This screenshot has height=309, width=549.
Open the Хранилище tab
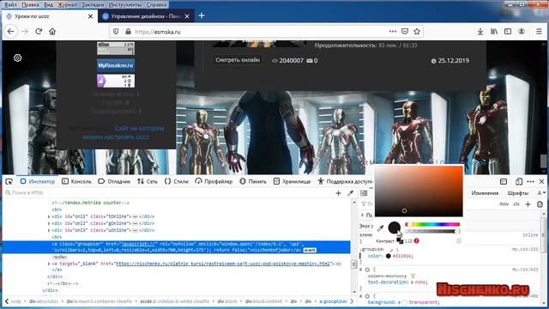point(292,181)
